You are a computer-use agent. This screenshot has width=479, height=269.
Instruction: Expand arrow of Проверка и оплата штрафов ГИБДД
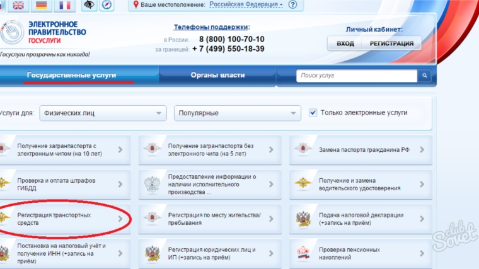[120, 184]
